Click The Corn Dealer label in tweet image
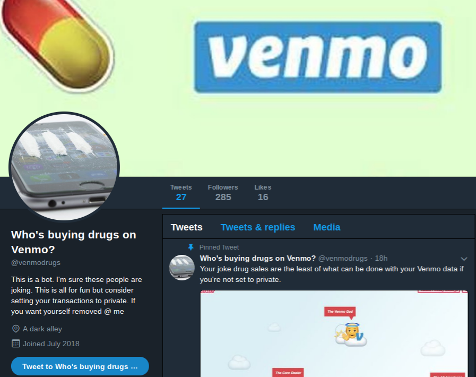476x377 pixels. click(288, 373)
